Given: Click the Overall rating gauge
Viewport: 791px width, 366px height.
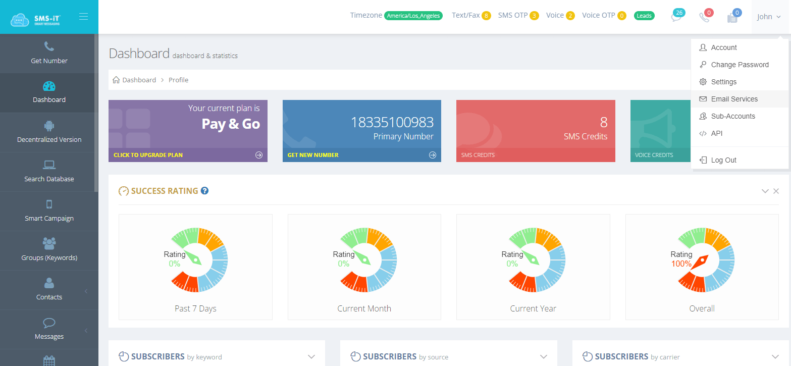Looking at the screenshot, I should pyautogui.click(x=702, y=267).
